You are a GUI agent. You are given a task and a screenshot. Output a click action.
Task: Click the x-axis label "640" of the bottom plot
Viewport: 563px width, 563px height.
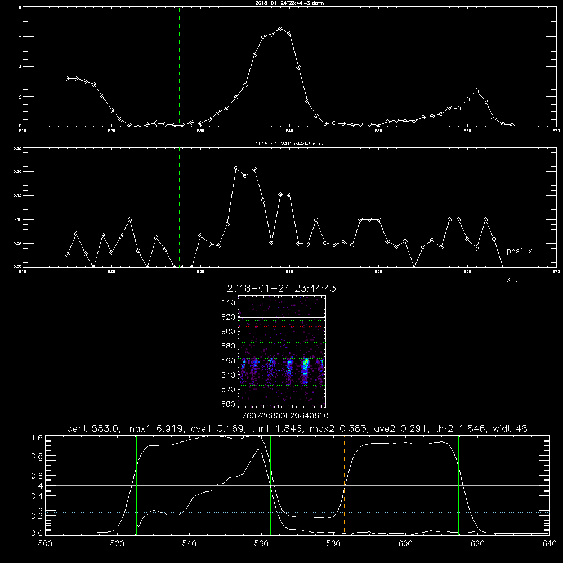point(549,544)
